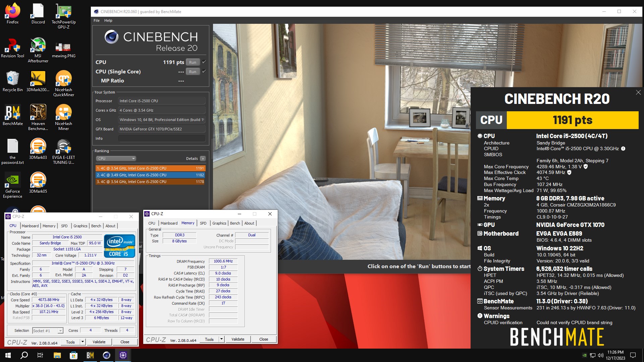Click volume icon in system tray

coord(600,355)
